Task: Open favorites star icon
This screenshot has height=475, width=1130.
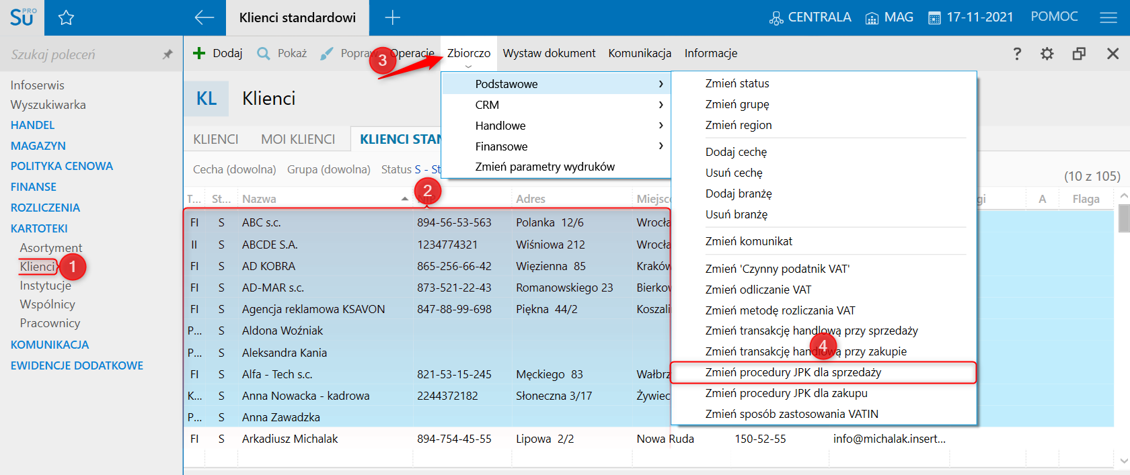Action: click(x=66, y=18)
